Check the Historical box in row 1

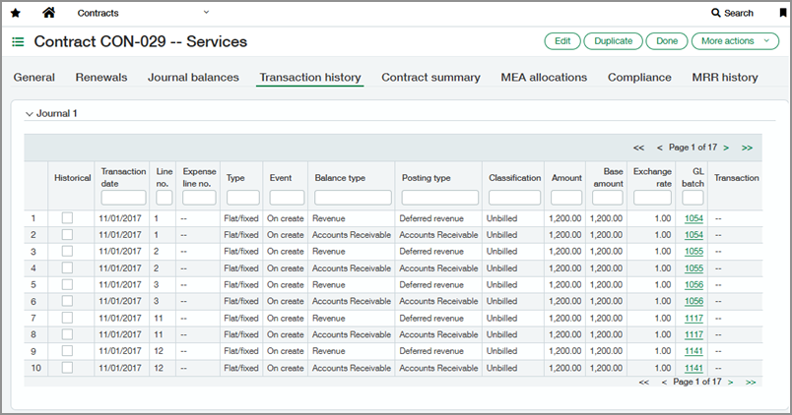(x=67, y=218)
